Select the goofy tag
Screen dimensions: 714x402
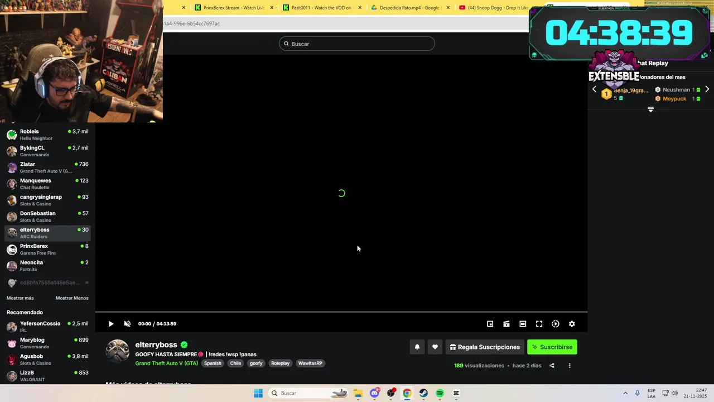click(x=256, y=363)
